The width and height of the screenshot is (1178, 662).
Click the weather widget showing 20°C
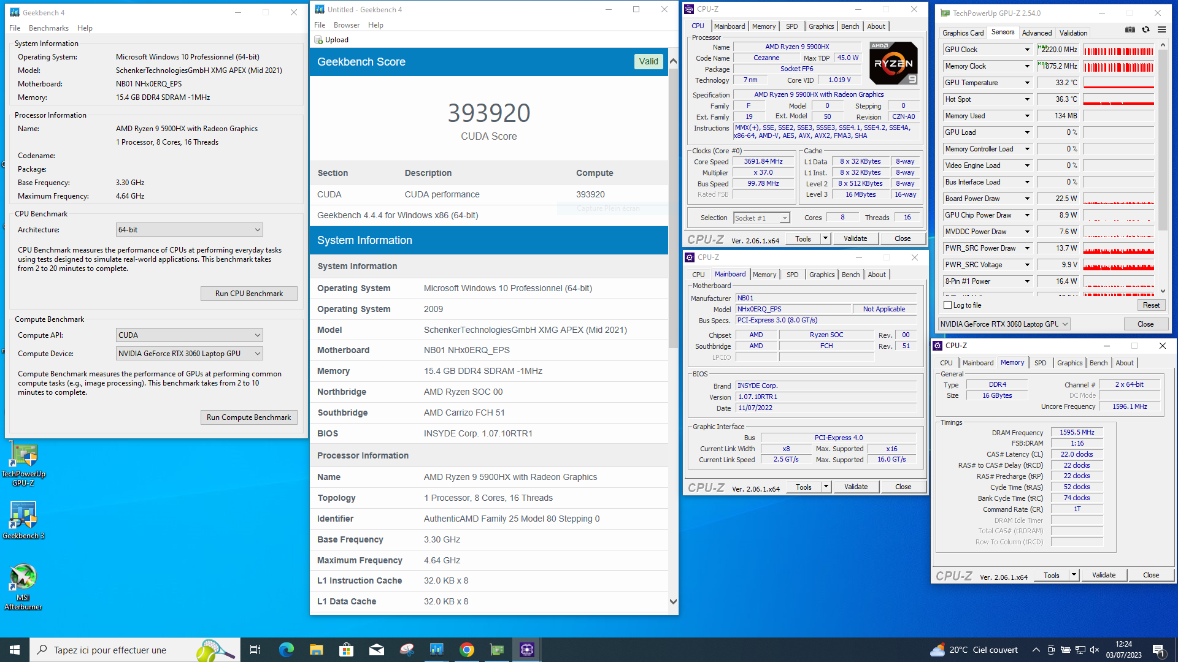(x=974, y=650)
